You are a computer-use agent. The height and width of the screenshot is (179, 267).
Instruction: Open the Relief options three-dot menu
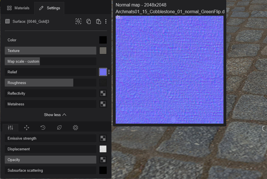pyautogui.click(x=109, y=72)
